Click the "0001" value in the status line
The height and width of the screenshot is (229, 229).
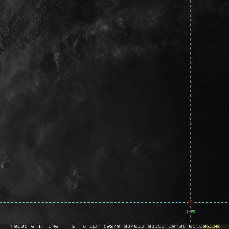click(20, 226)
